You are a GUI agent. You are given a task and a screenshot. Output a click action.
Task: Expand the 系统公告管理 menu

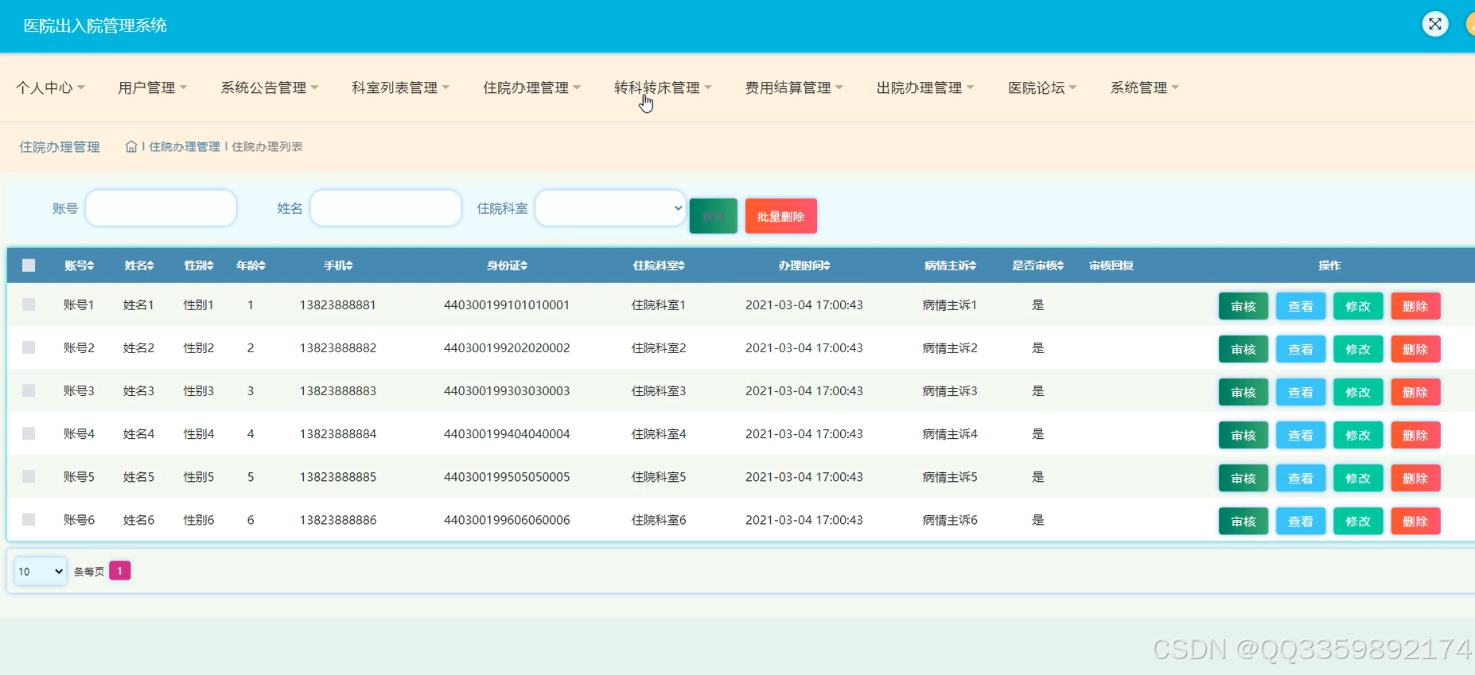point(269,87)
